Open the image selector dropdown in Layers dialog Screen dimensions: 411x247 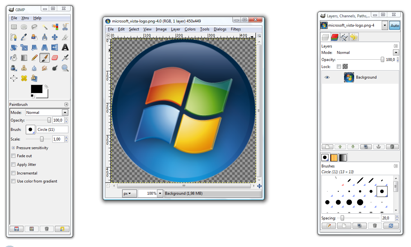[x=385, y=26]
